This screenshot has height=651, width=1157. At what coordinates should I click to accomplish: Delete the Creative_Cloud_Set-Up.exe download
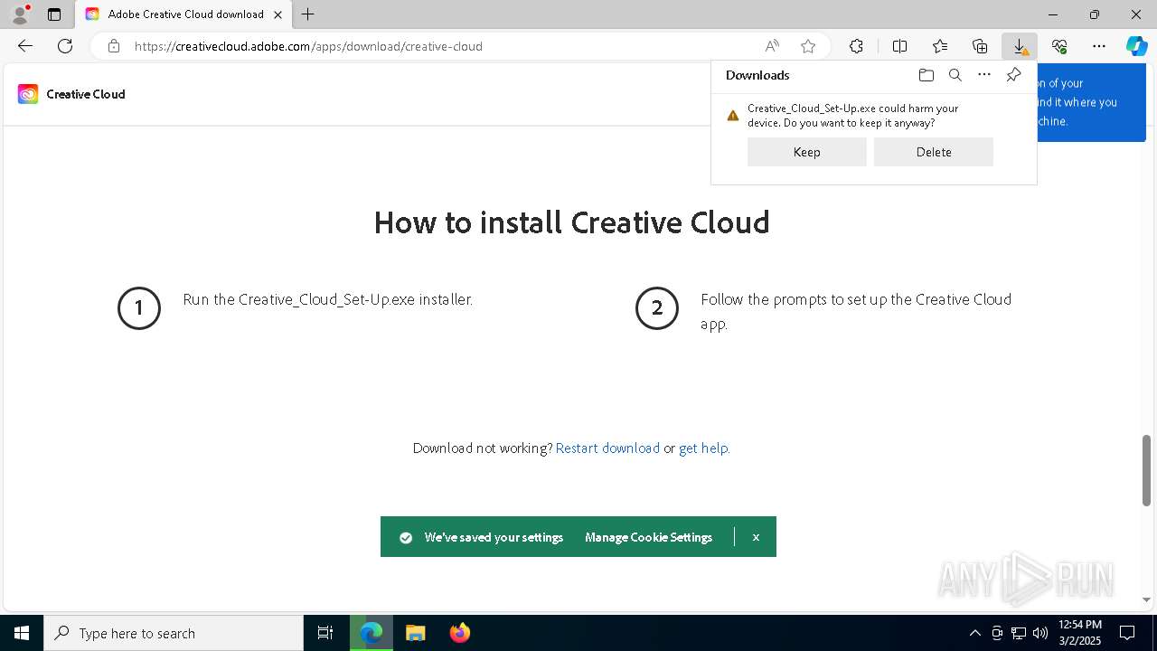pyautogui.click(x=934, y=152)
